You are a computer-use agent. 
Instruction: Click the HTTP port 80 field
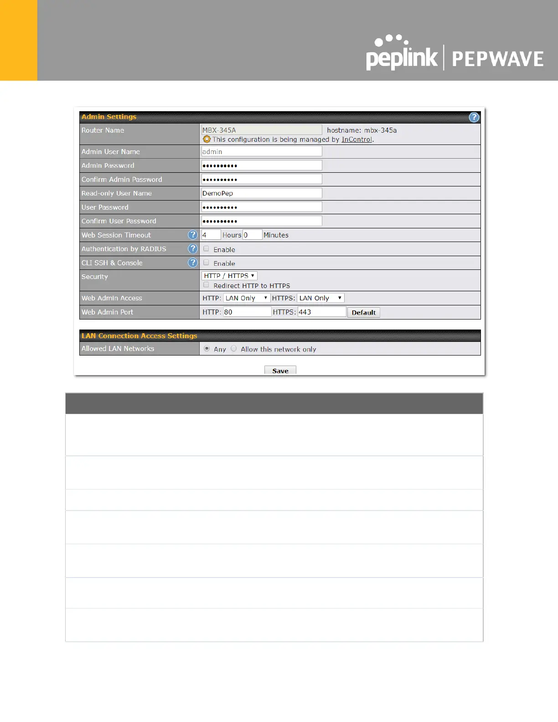247,312
